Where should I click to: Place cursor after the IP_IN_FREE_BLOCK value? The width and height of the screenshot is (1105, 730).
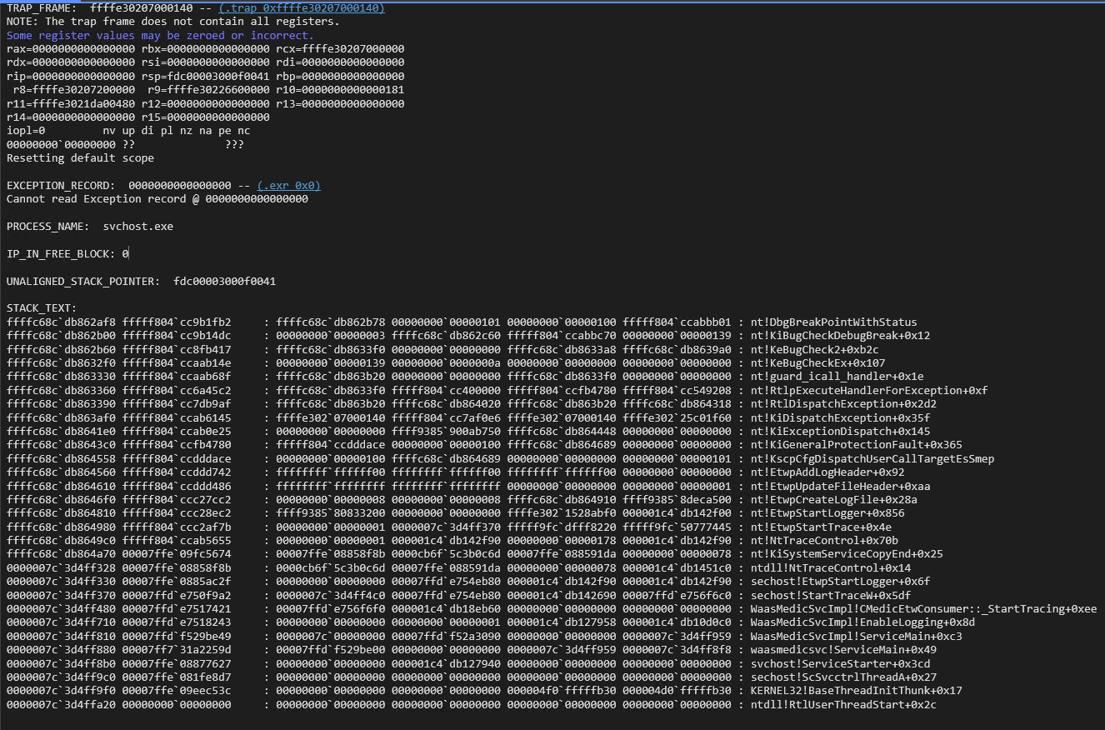pos(127,253)
